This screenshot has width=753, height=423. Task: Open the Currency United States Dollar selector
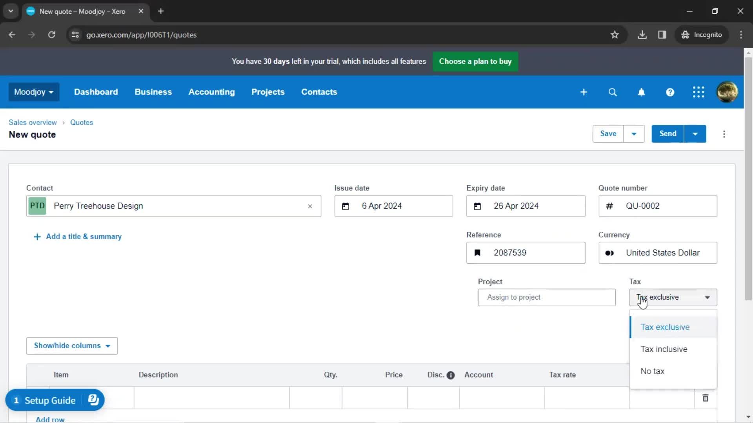658,253
